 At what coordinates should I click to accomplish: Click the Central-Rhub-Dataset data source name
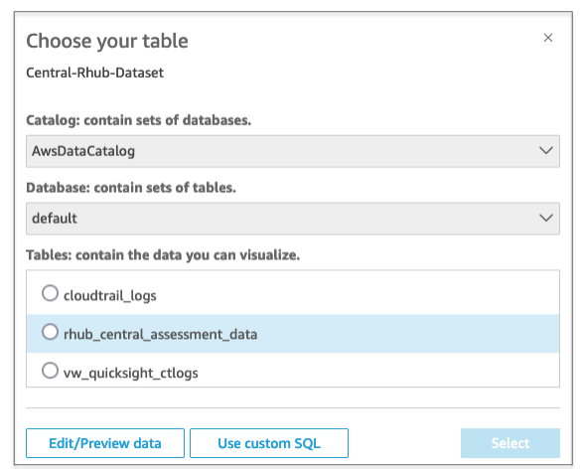94,73
